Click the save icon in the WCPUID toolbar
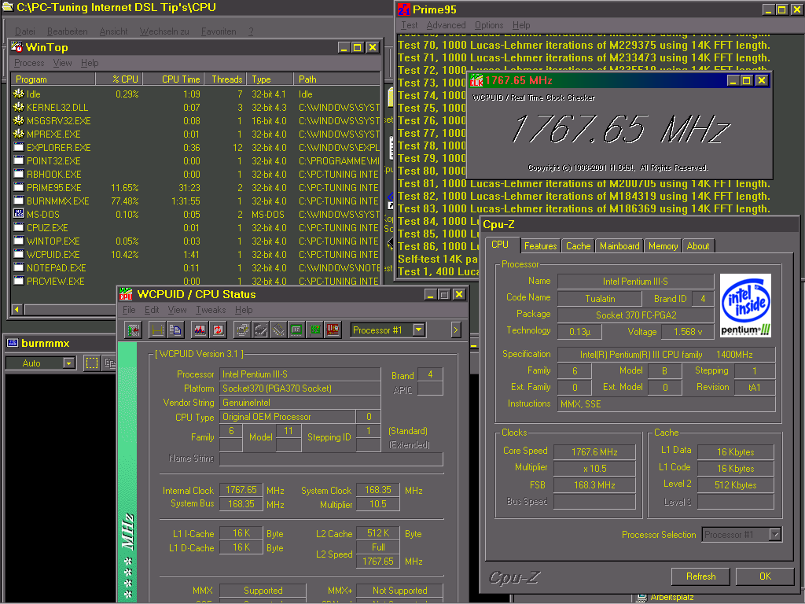The image size is (805, 604). [x=157, y=330]
